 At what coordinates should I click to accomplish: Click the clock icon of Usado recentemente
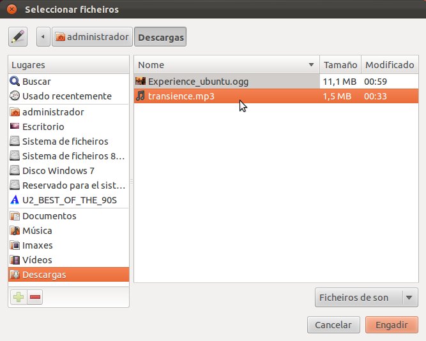(15, 96)
